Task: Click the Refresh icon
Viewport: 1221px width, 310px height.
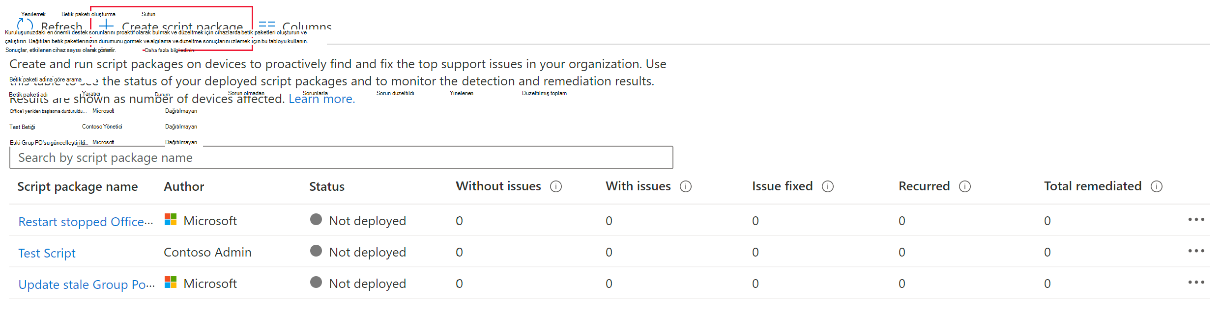Action: (25, 25)
